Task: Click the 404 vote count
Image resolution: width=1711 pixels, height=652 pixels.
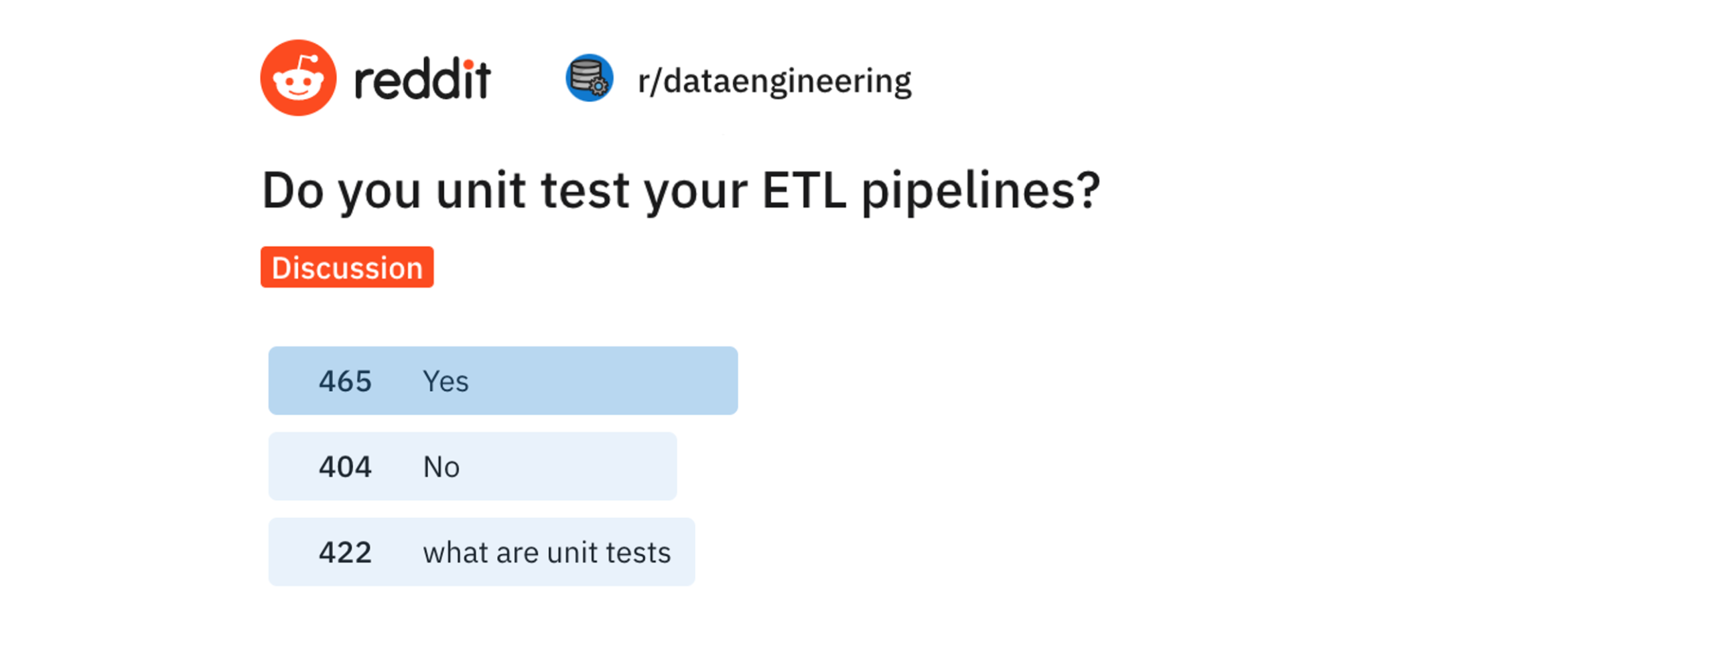Action: pyautogui.click(x=344, y=467)
